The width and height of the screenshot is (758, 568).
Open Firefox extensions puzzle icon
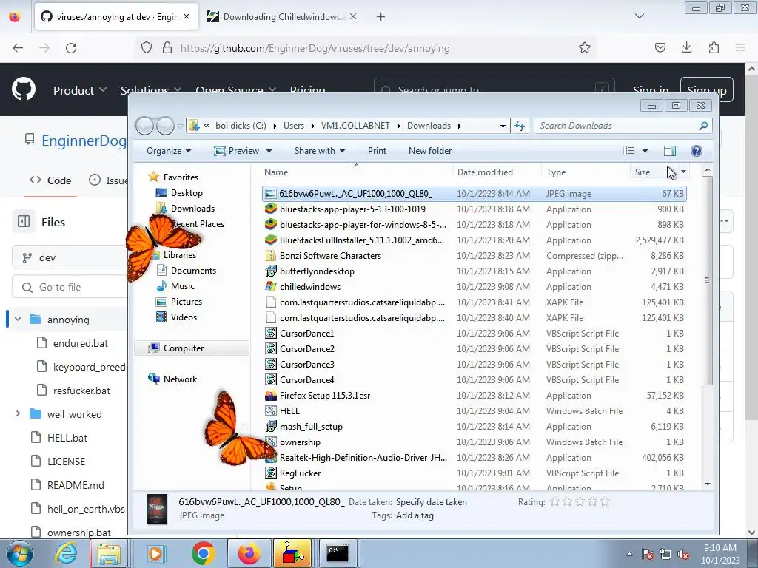tap(714, 47)
